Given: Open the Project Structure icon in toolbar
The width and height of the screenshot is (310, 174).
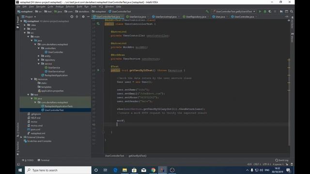Looking at the screenshot, I should (286, 12).
